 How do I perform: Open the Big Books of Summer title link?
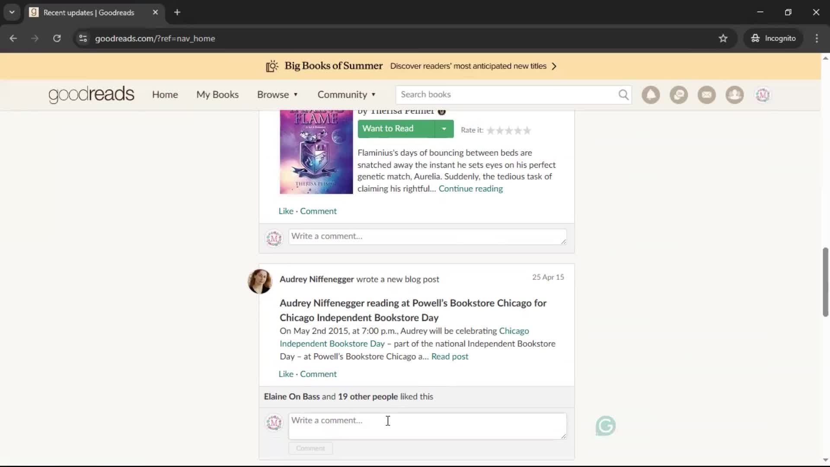pos(333,66)
